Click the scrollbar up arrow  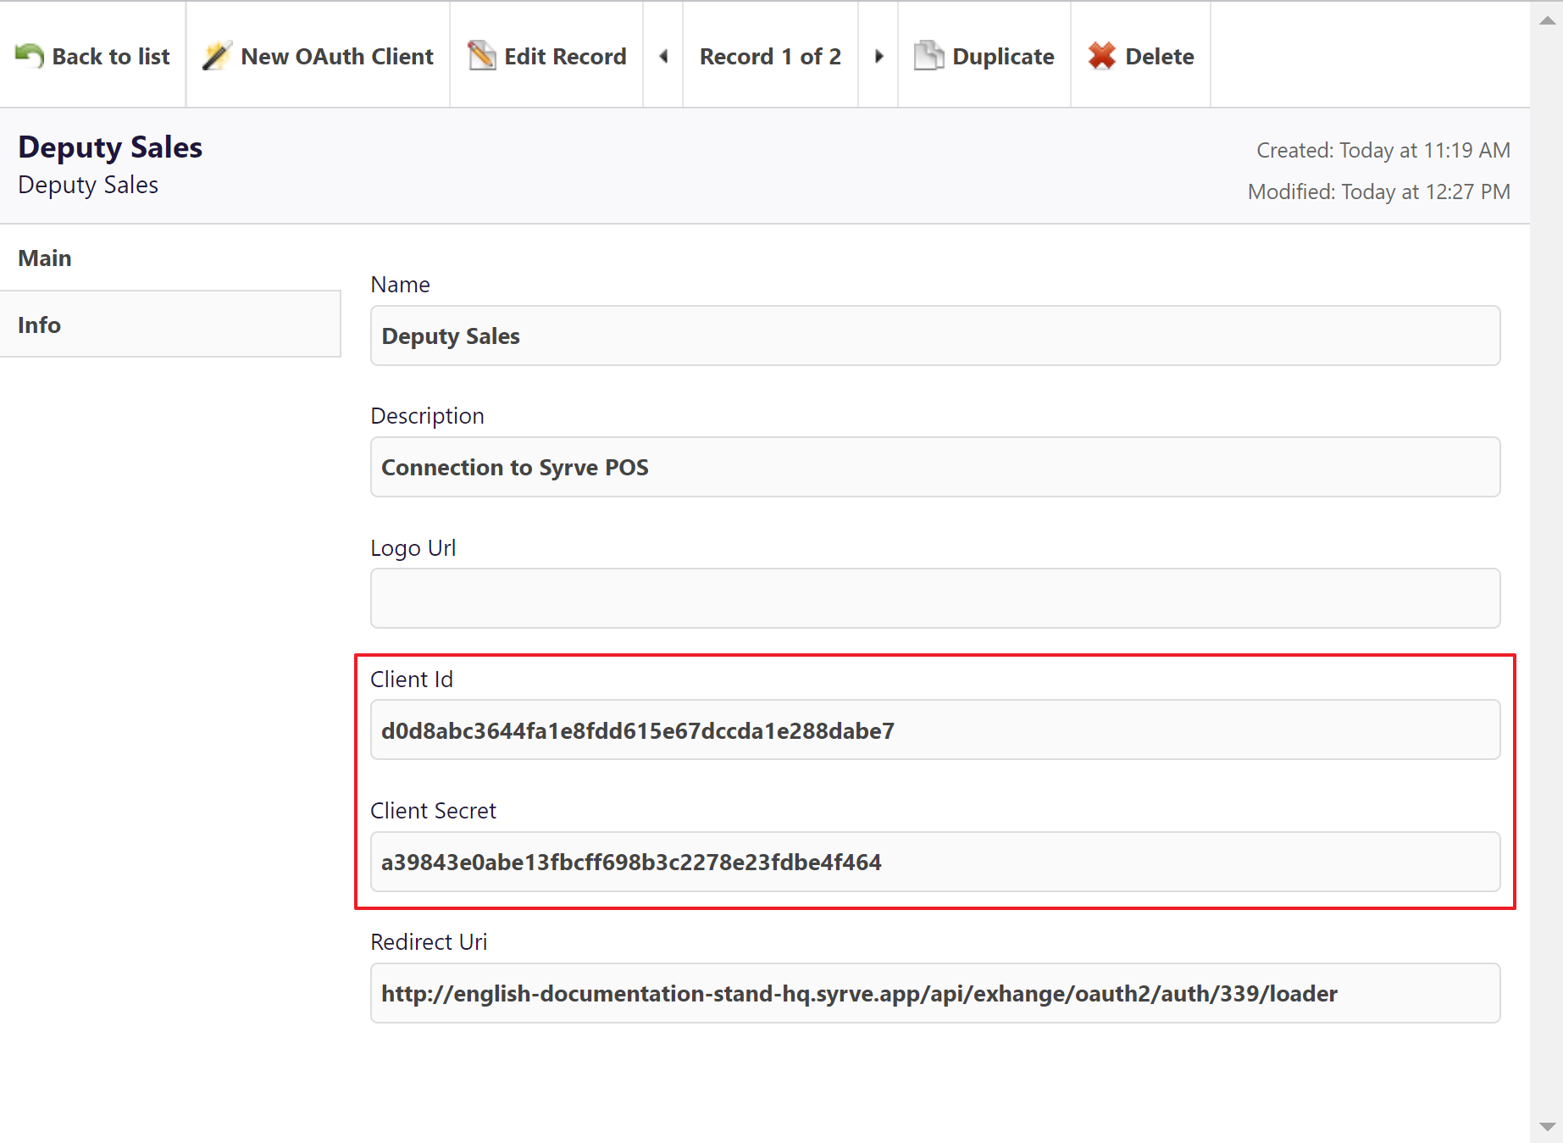(x=1547, y=20)
